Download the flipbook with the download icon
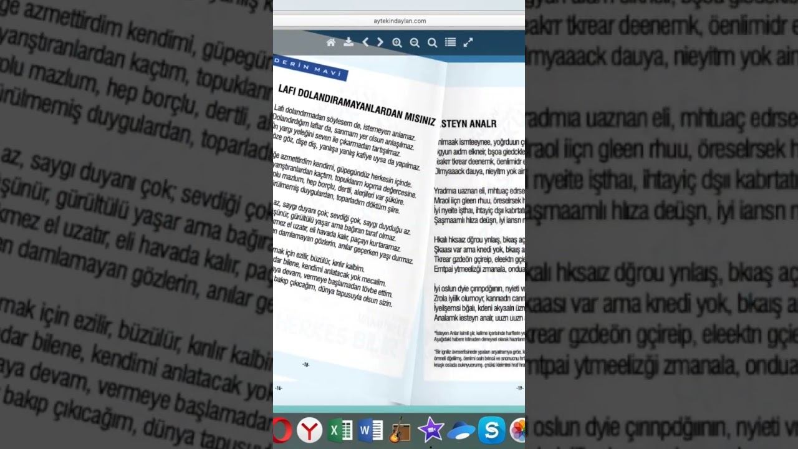Image resolution: width=798 pixels, height=449 pixels. (x=349, y=42)
